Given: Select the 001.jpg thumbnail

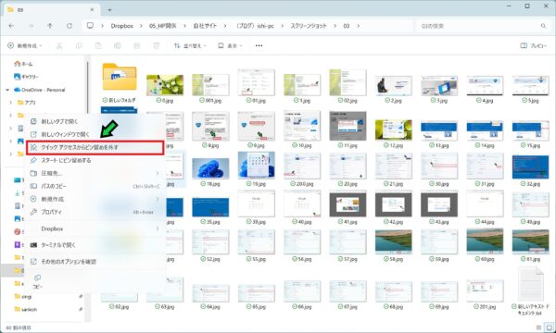Looking at the screenshot, I should tap(210, 85).
